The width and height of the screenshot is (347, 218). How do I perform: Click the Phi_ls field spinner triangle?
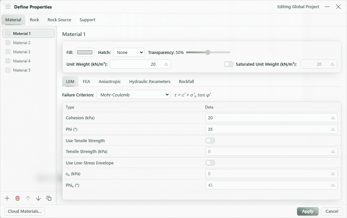click(333, 185)
